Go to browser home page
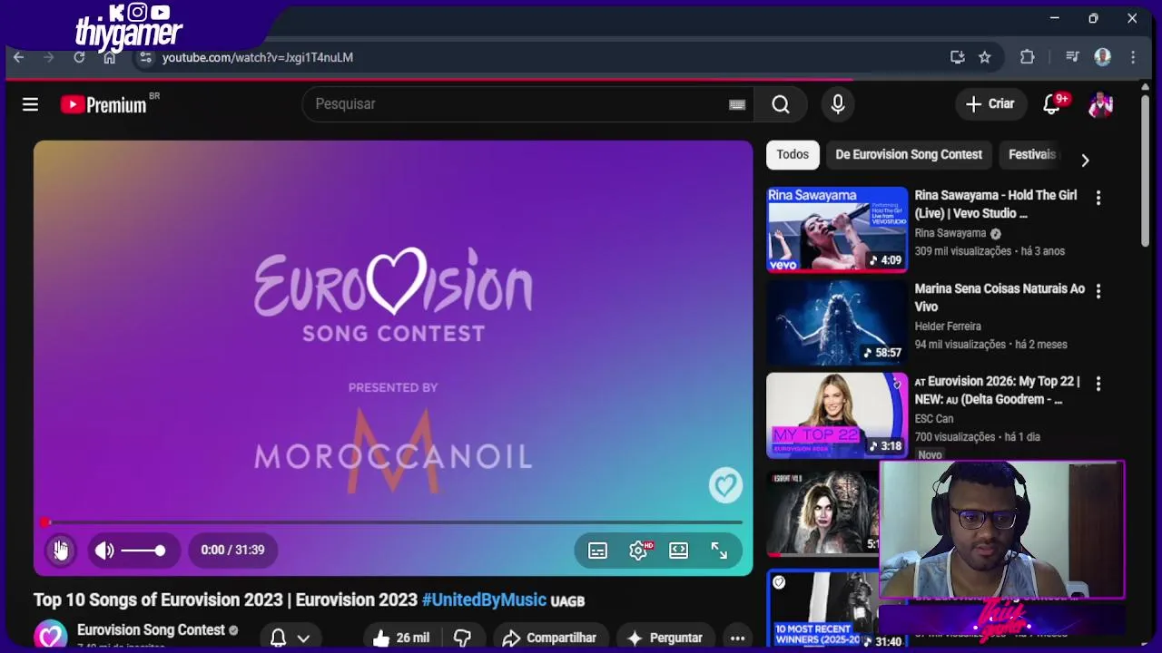Image resolution: width=1162 pixels, height=653 pixels. click(110, 57)
